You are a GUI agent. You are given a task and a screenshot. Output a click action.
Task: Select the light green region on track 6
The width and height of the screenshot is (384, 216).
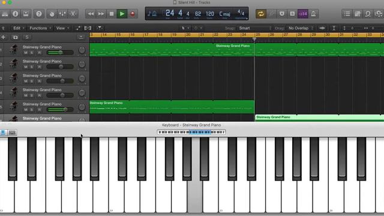[x=320, y=118]
